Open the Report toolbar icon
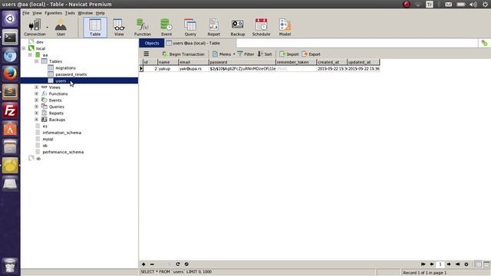The width and height of the screenshot is (491, 276). tap(214, 28)
